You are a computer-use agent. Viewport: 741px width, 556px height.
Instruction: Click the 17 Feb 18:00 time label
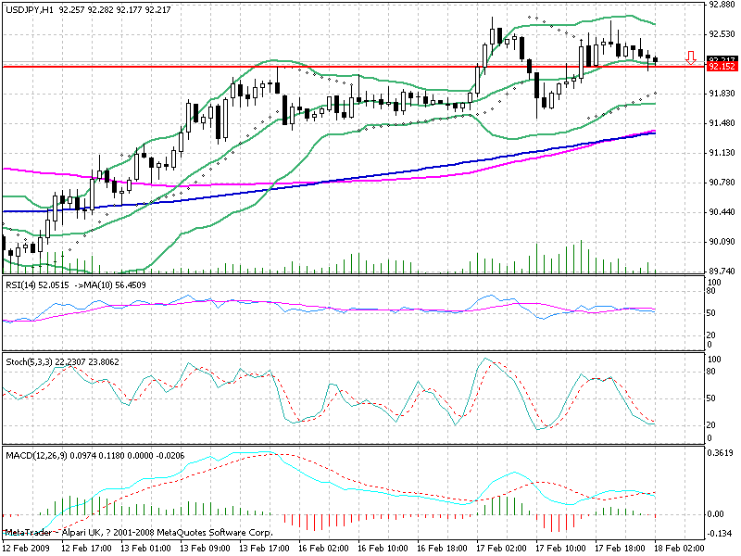click(x=620, y=549)
